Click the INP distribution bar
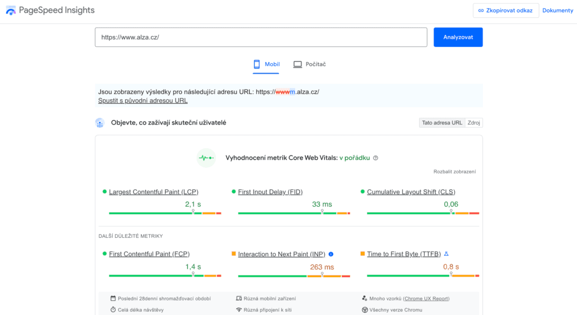577x315 pixels. click(x=294, y=276)
